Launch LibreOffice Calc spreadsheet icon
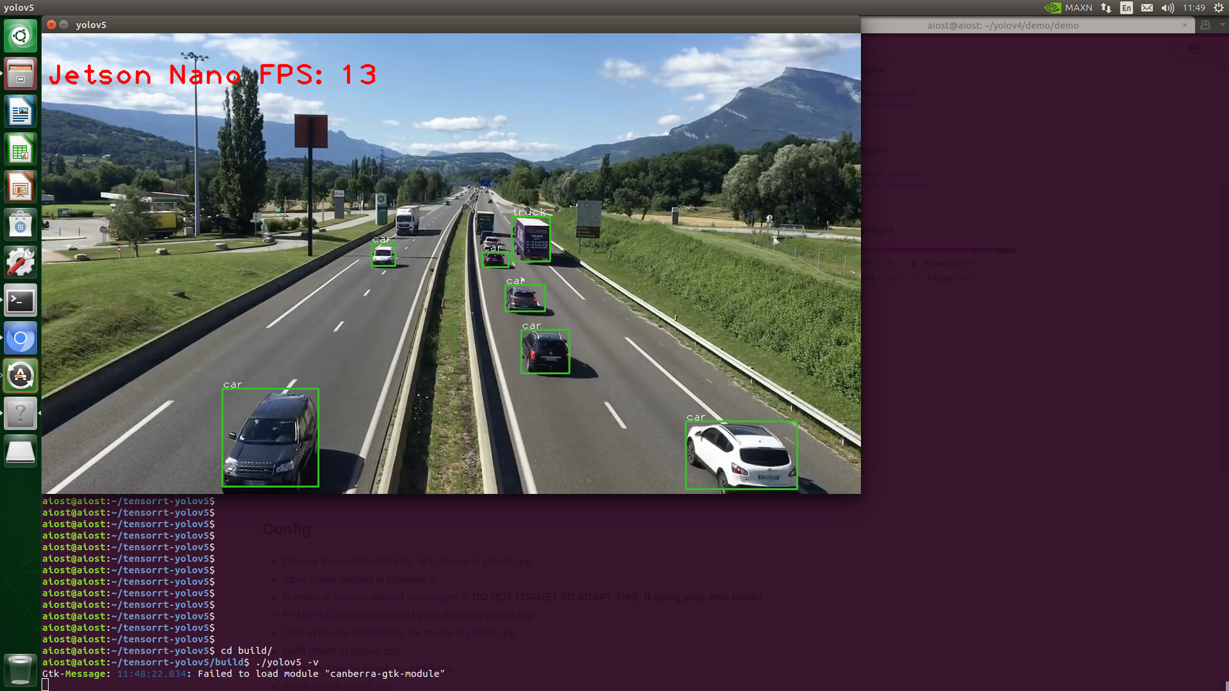Screen dimensions: 1229x691 tap(20, 150)
